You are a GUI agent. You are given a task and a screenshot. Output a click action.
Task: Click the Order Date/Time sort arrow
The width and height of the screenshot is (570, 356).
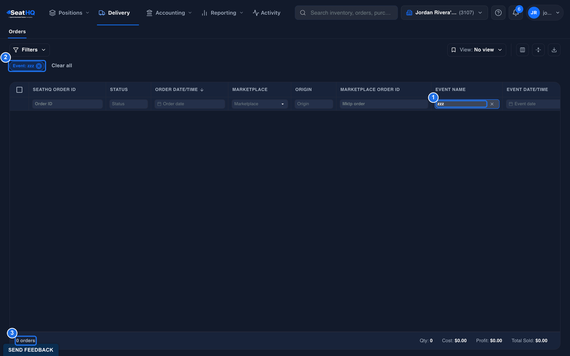pyautogui.click(x=202, y=89)
